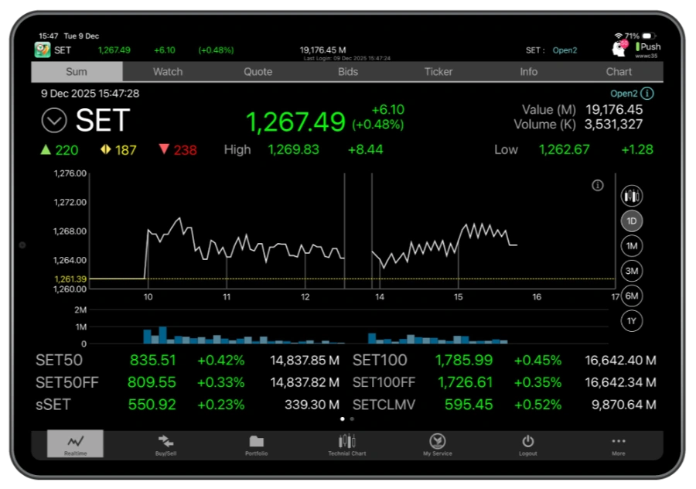696x489 pixels.
Task: Open the Realtime view icon
Action: (x=75, y=443)
